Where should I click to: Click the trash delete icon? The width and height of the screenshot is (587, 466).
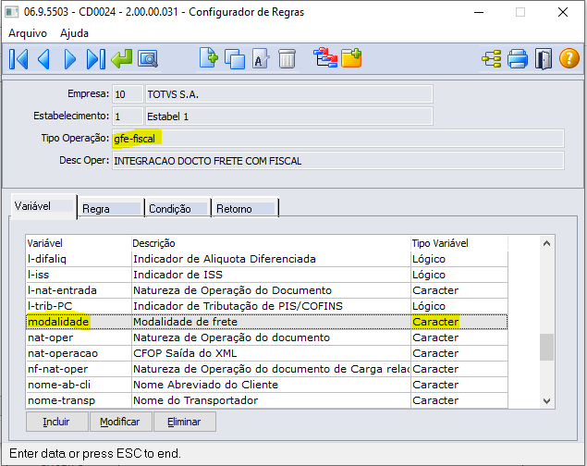click(287, 59)
